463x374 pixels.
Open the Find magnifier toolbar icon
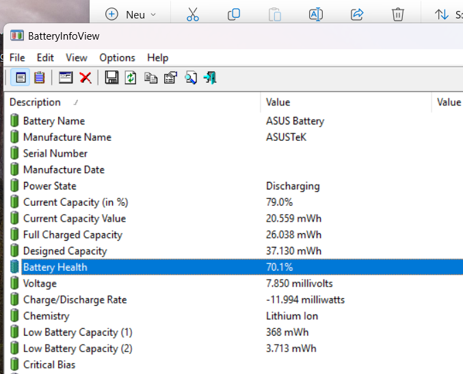190,78
